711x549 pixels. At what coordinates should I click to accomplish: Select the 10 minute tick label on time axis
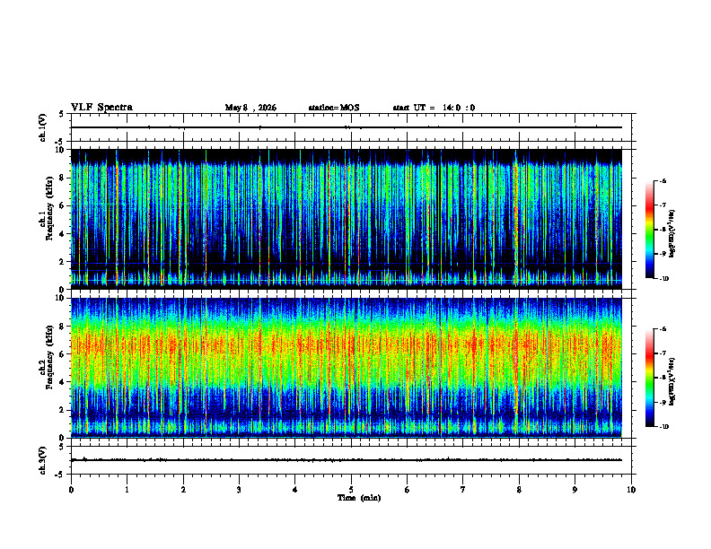(631, 490)
